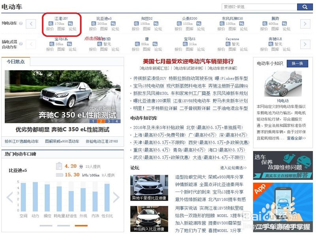Show next plug-in hybrid cars with right arrow
This screenshot has width=316, height=237.
305,44
